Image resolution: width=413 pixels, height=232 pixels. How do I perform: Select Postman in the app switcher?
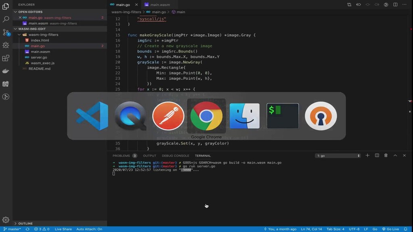168,116
